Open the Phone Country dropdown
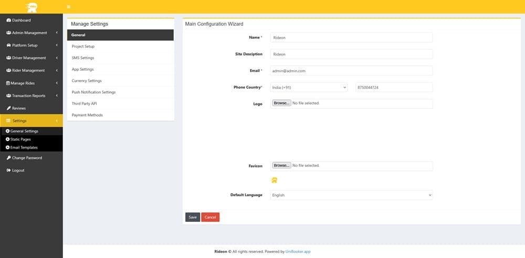This screenshot has width=525, height=258. coord(309,87)
